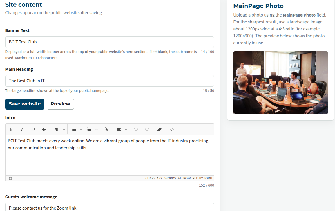The width and height of the screenshot is (335, 211).
Task: Click the Guests-welcome message label
Action: (31, 197)
